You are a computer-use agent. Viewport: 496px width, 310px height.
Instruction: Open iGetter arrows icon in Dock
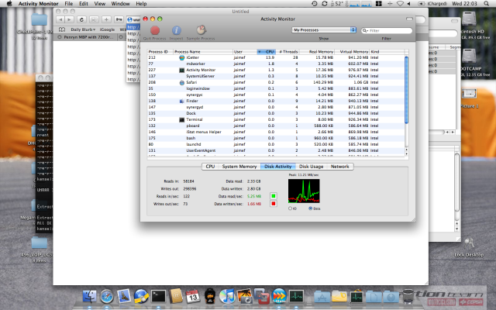coord(279,296)
